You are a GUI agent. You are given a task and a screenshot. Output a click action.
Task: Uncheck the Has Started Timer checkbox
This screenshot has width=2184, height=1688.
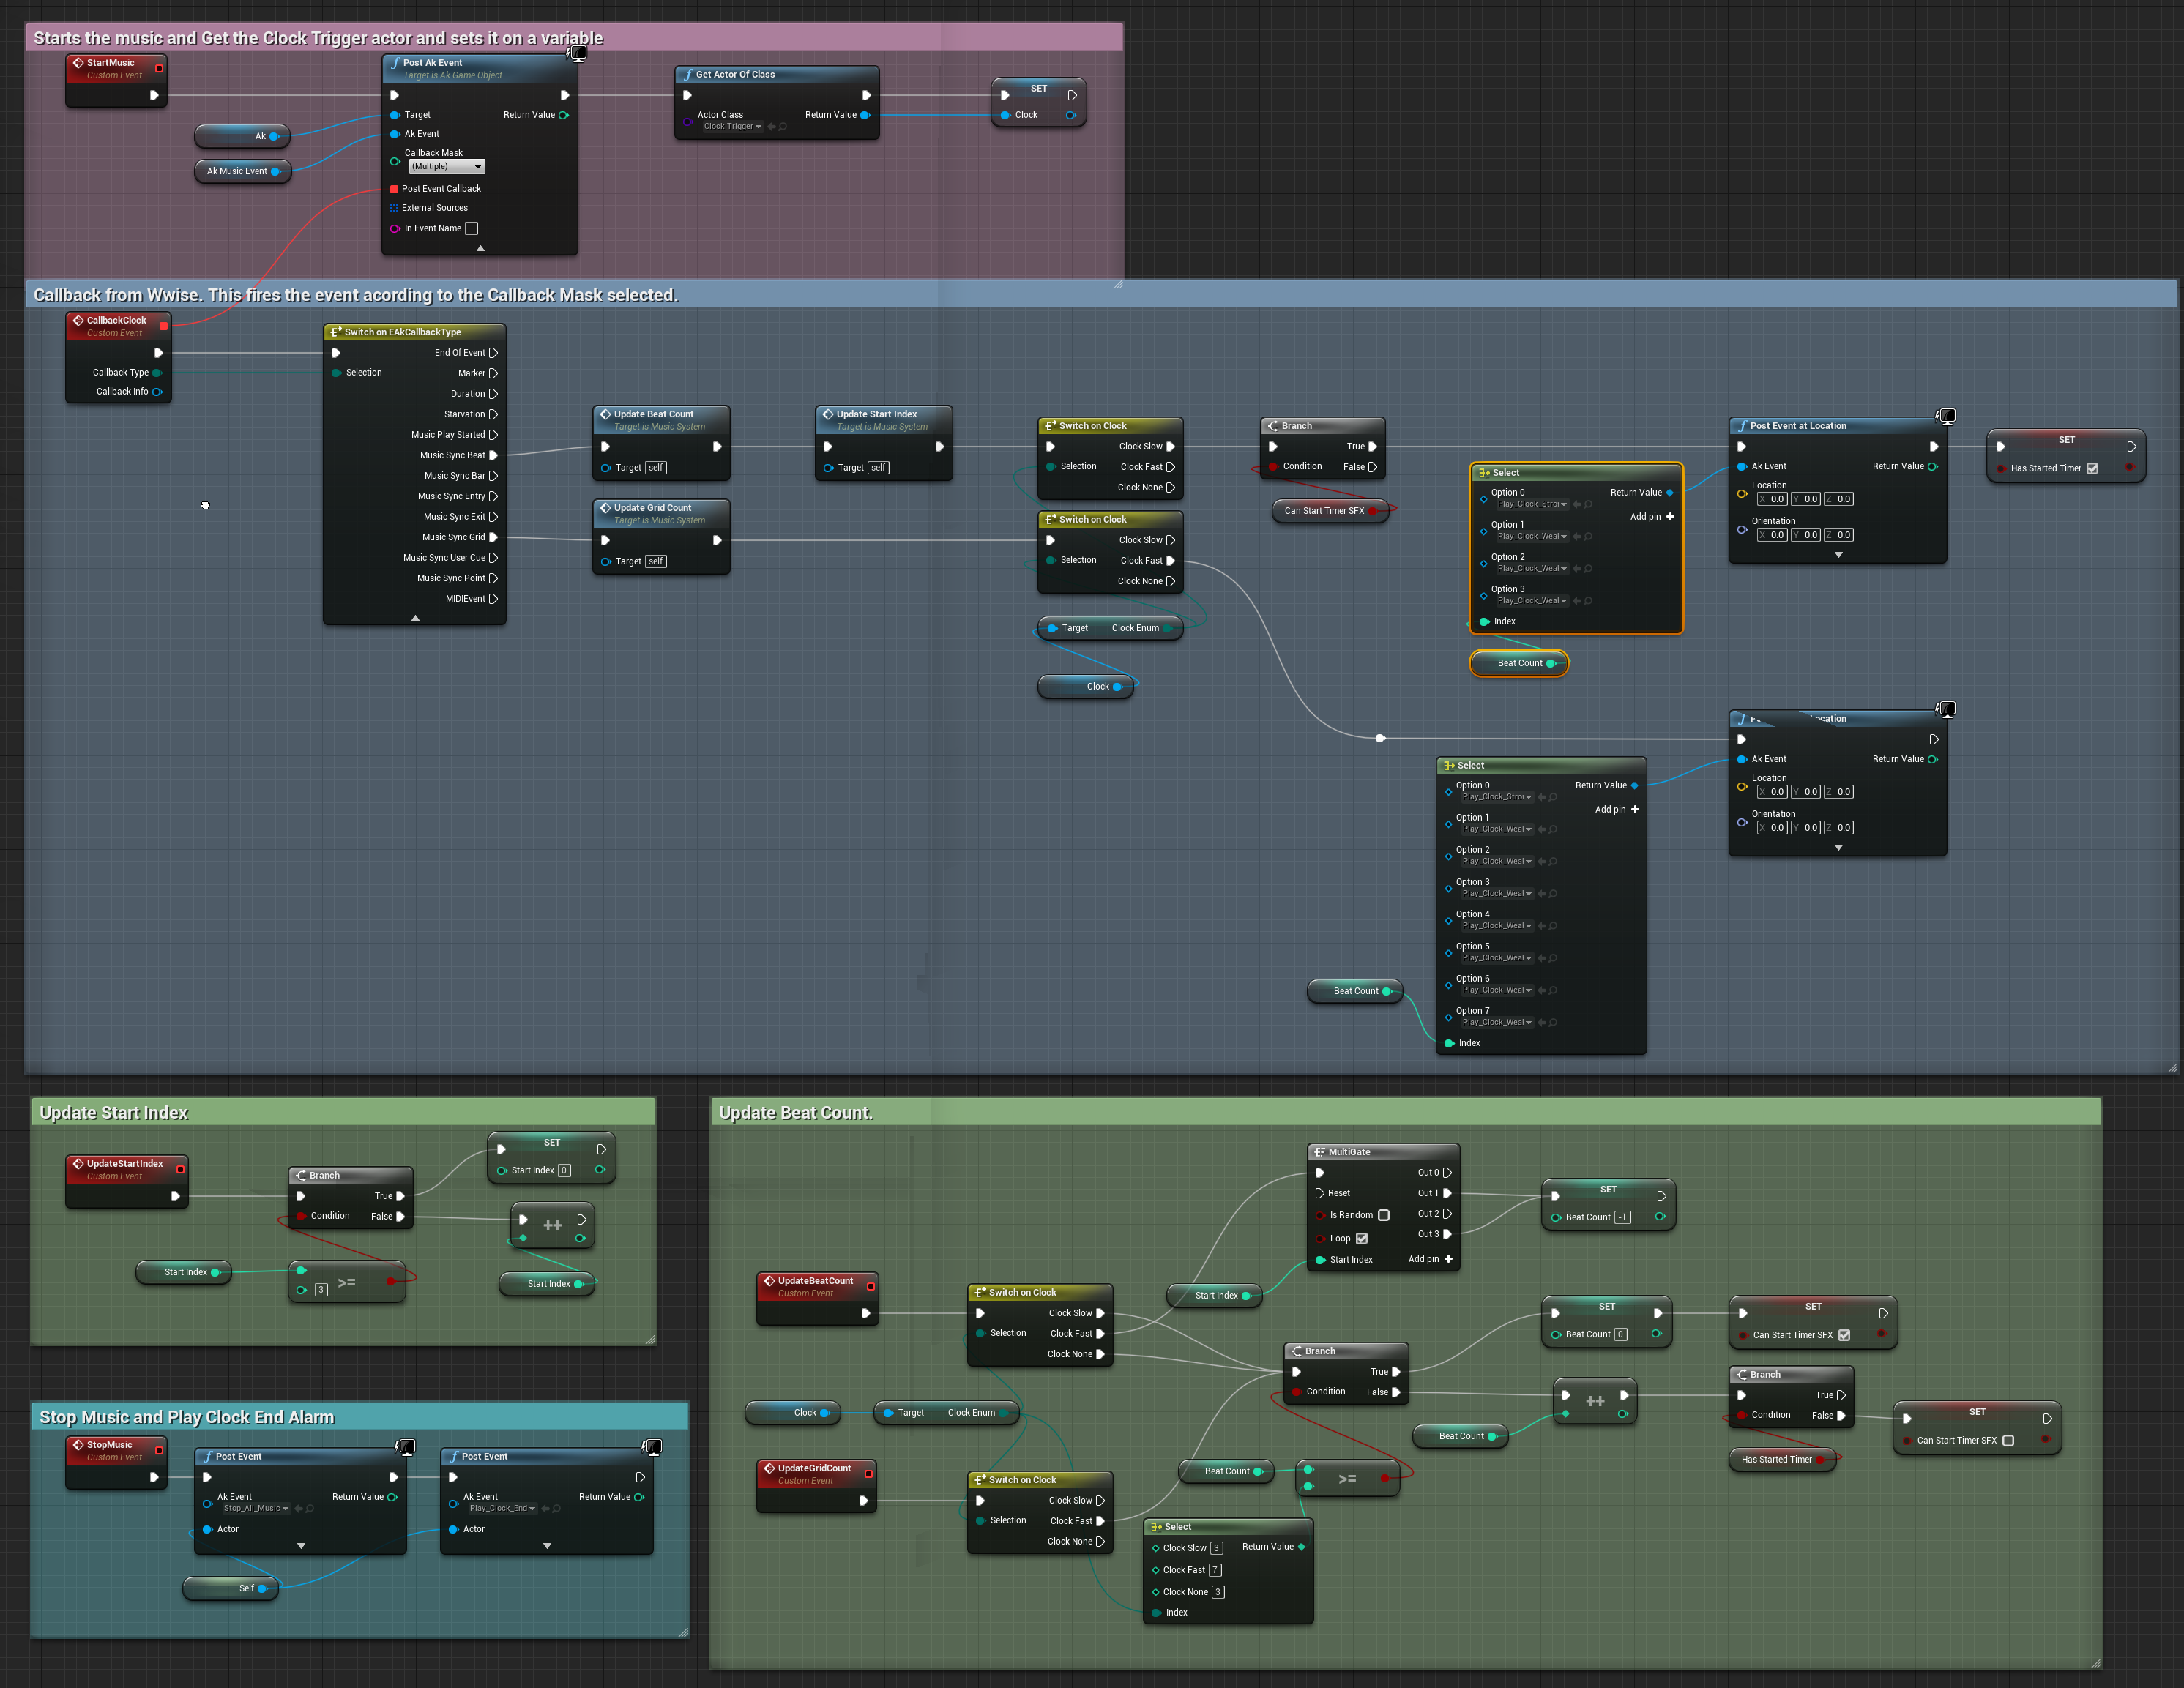[x=2092, y=468]
